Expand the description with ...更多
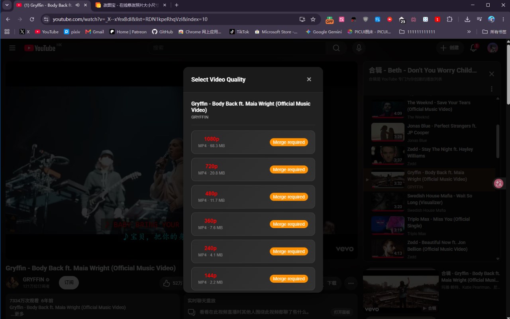Viewport: 510px width, 319px height. click(x=17, y=314)
